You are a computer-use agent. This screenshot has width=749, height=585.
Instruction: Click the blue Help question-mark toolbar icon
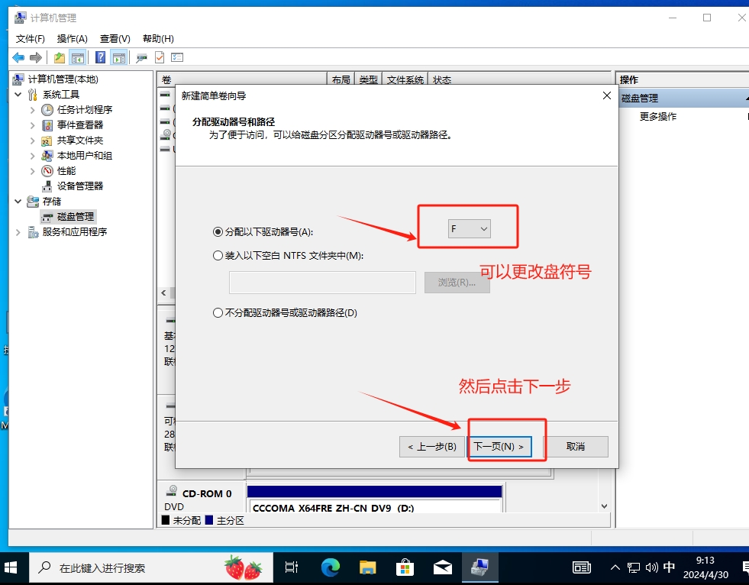pos(100,57)
